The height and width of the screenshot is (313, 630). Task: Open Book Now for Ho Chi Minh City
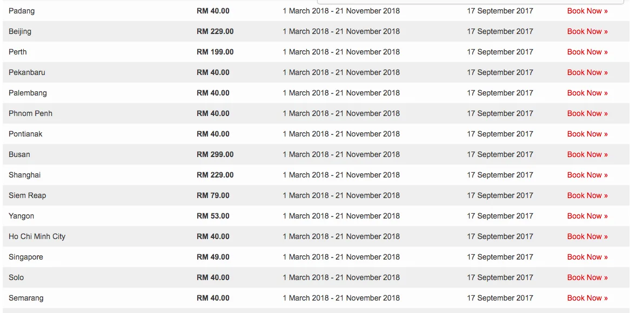[587, 236]
